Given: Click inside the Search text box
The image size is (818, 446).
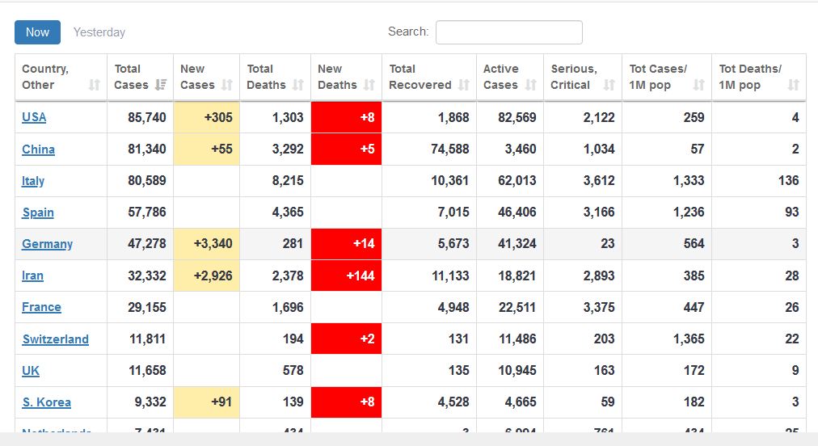Looking at the screenshot, I should coord(508,32).
